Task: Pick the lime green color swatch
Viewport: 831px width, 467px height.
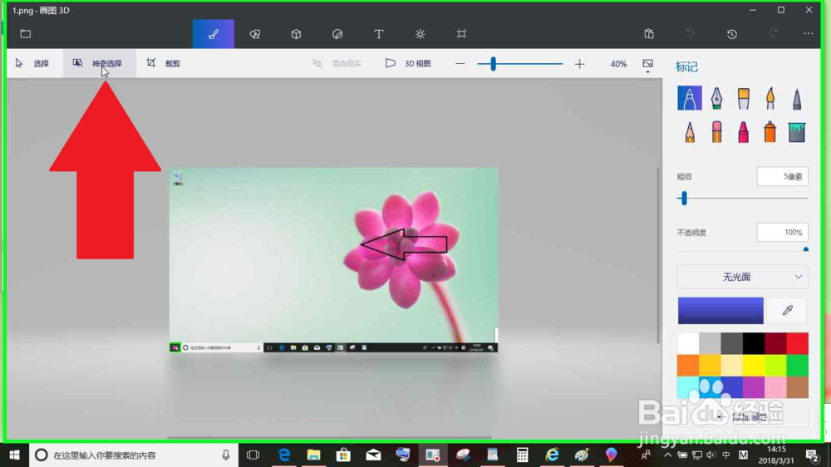Action: pos(775,366)
